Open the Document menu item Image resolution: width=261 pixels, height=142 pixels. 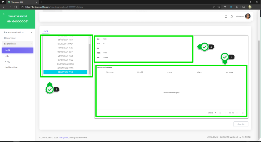tap(10, 38)
